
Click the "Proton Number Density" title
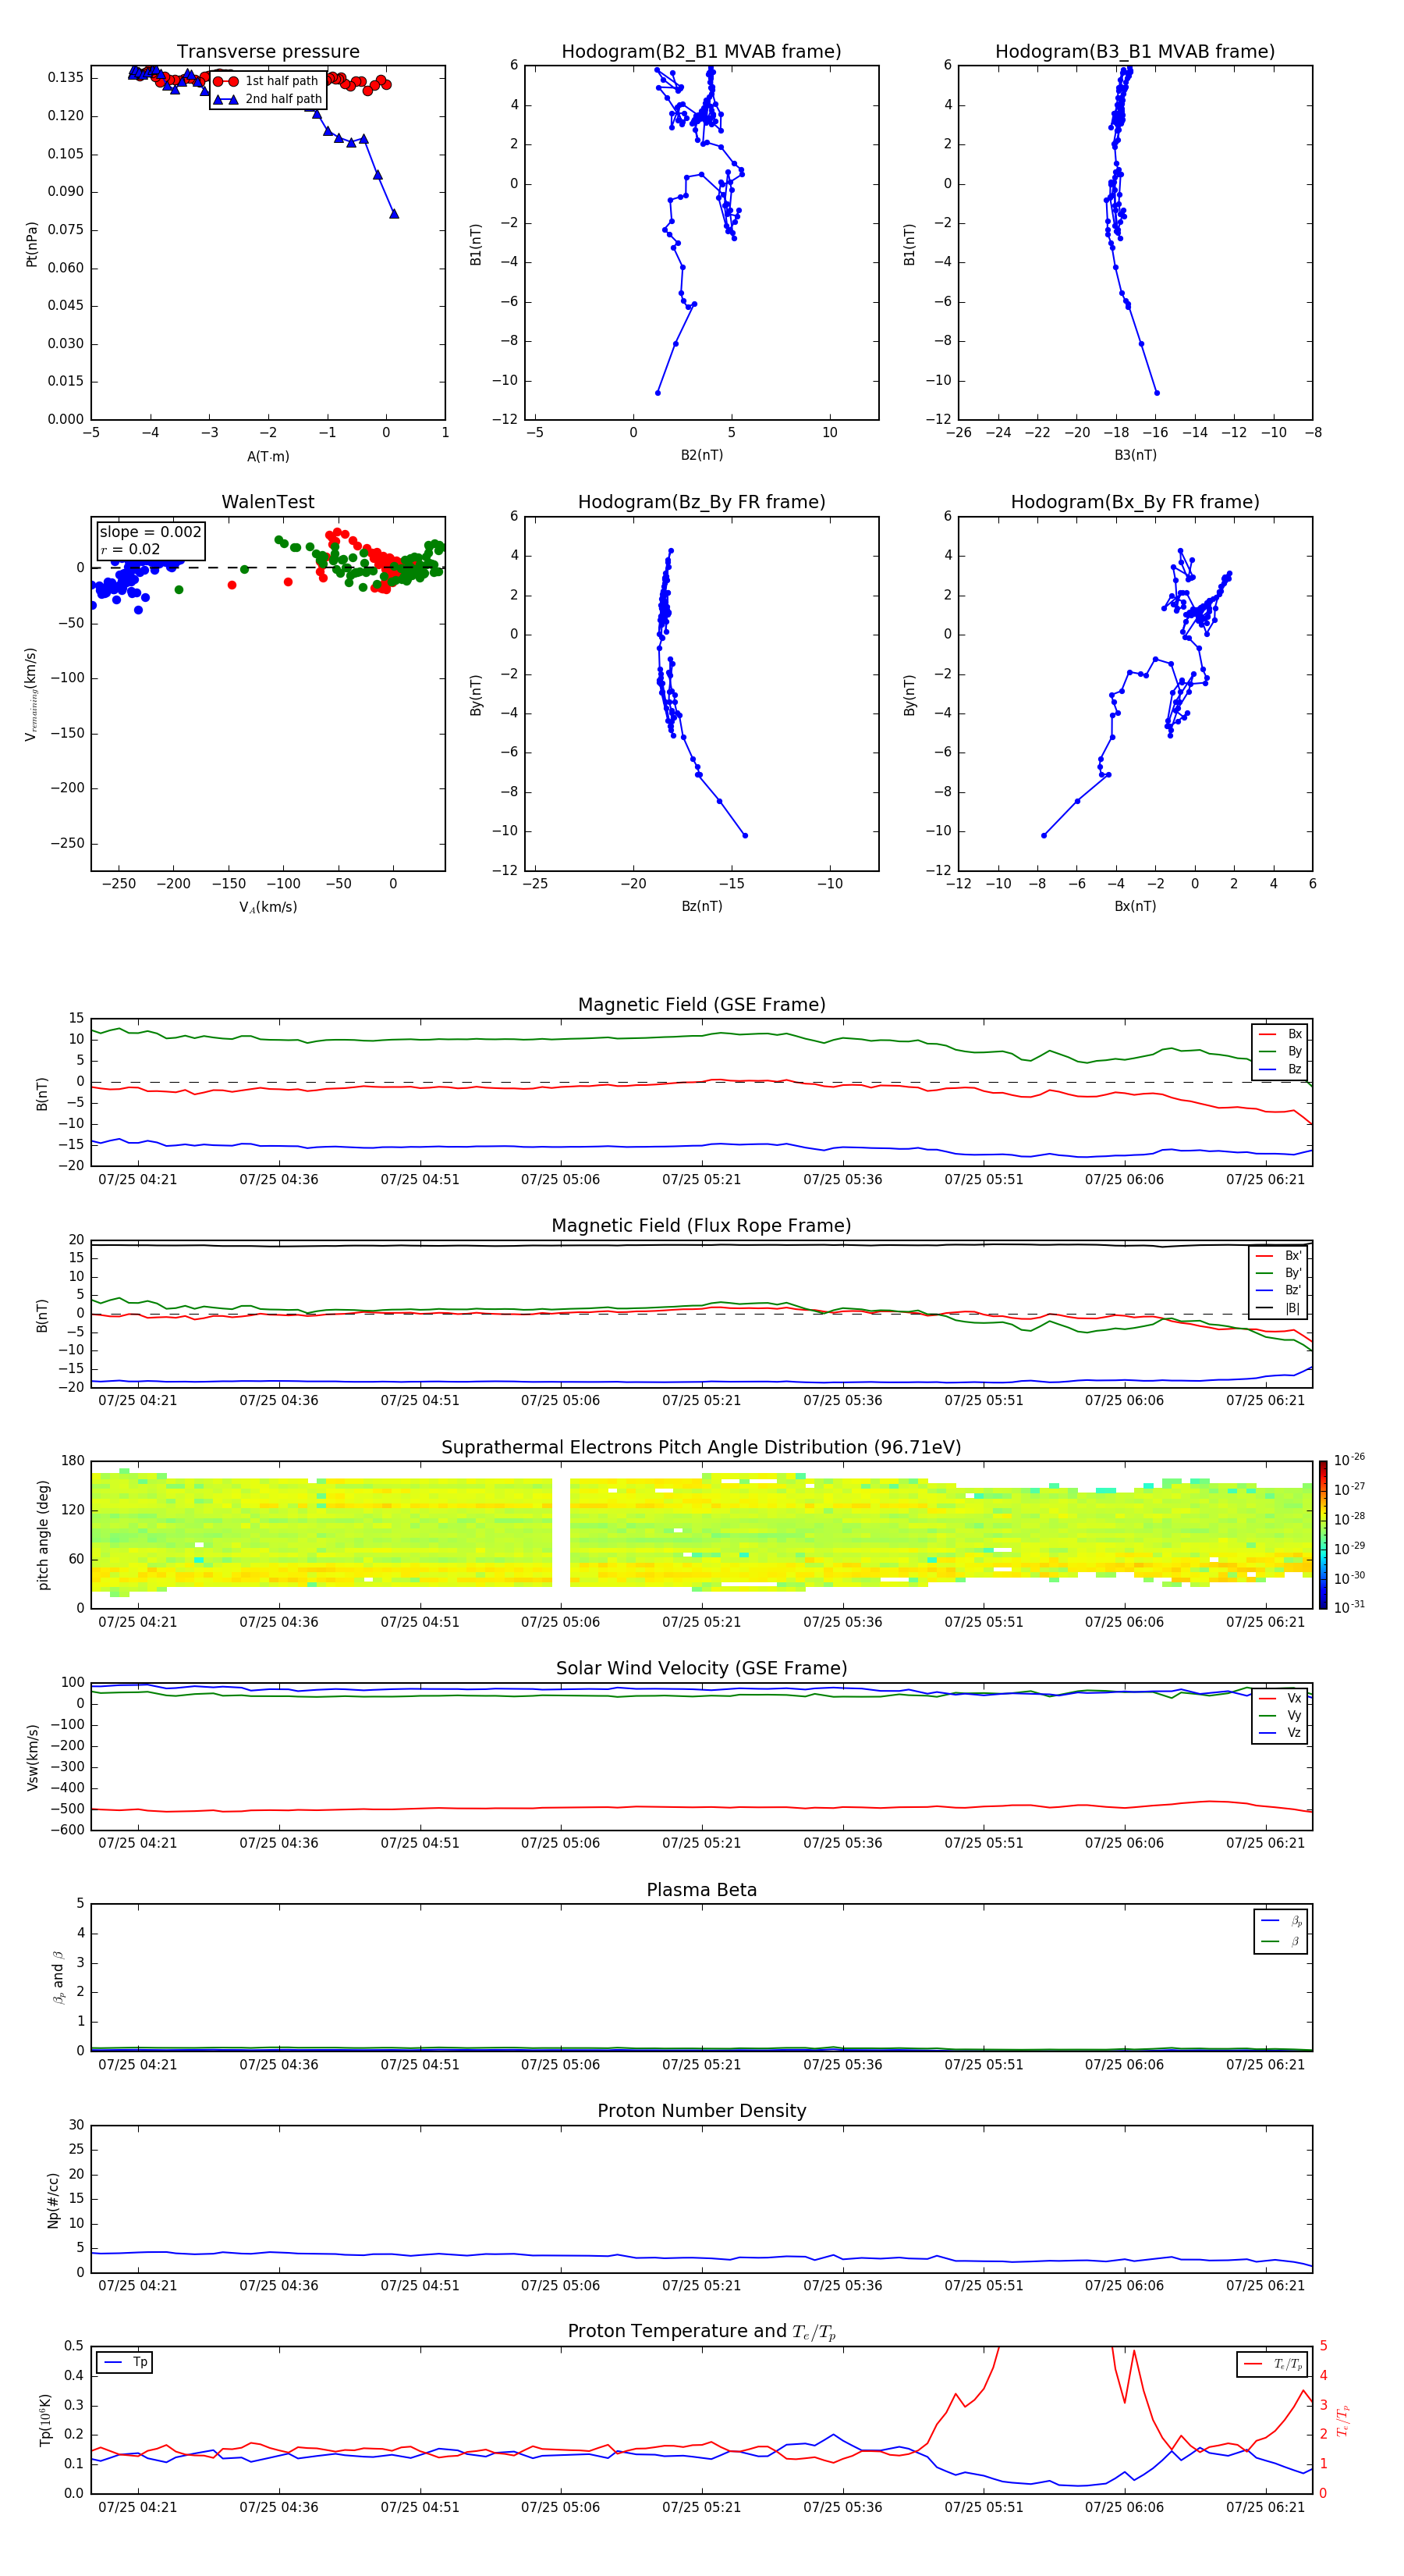pyautogui.click(x=701, y=2111)
